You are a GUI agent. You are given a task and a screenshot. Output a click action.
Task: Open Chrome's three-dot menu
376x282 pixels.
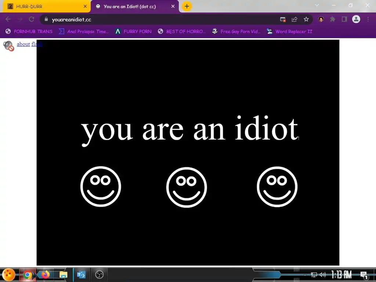pos(368,19)
